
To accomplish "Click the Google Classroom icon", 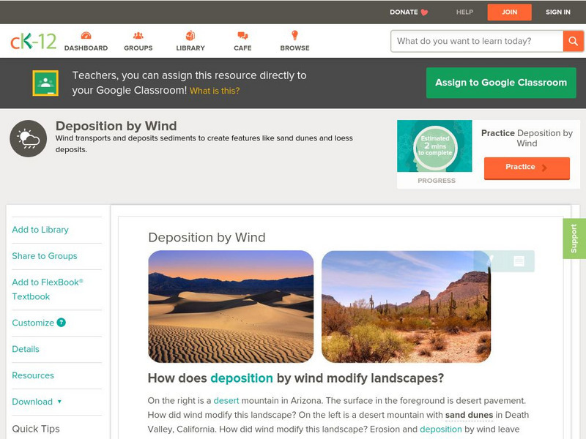I will click(x=45, y=83).
